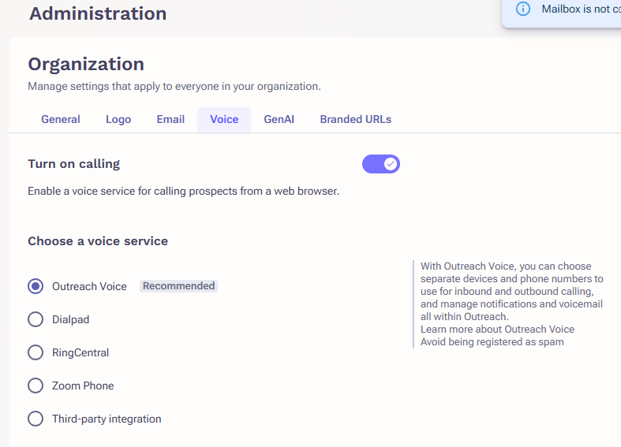The height and width of the screenshot is (447, 621).
Task: Click 'Manage settings that apply to everyone' text
Action: pyautogui.click(x=174, y=86)
